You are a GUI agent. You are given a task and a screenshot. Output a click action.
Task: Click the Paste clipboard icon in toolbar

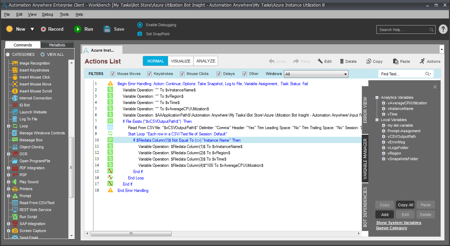click(x=396, y=61)
